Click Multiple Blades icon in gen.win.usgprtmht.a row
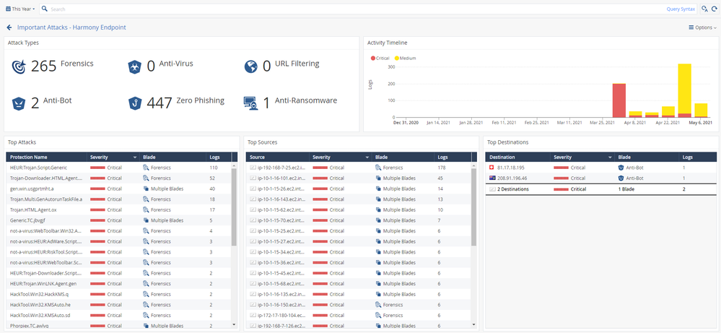The width and height of the screenshot is (721, 333). tap(146, 189)
